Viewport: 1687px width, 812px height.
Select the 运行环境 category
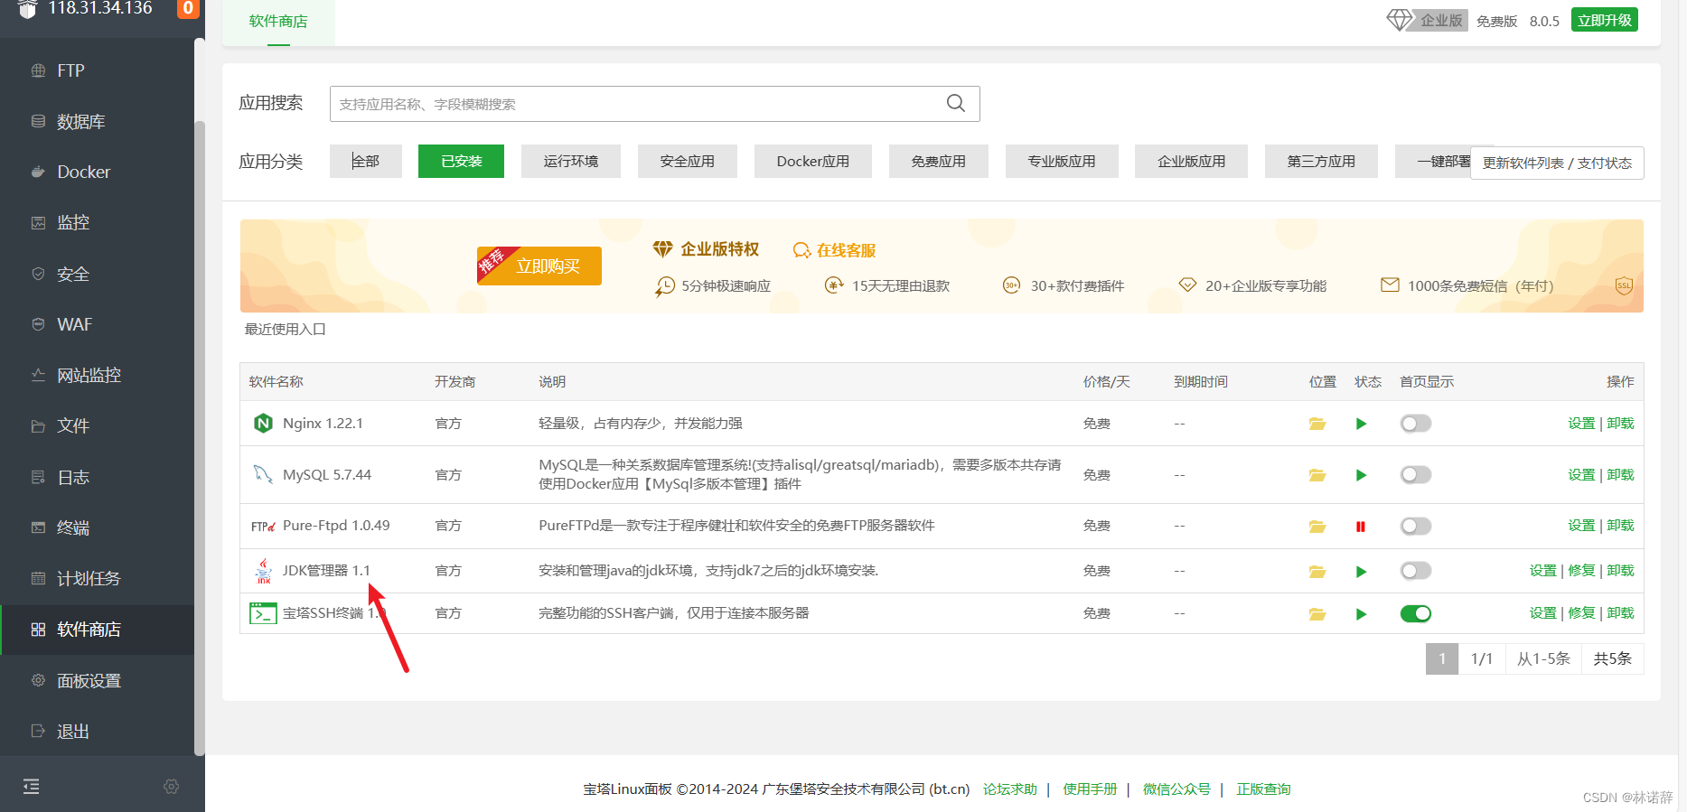[x=571, y=161]
